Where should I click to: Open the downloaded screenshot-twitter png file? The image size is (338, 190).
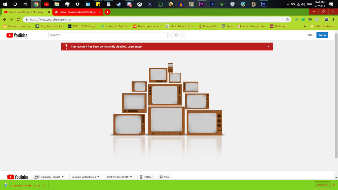click(23, 185)
